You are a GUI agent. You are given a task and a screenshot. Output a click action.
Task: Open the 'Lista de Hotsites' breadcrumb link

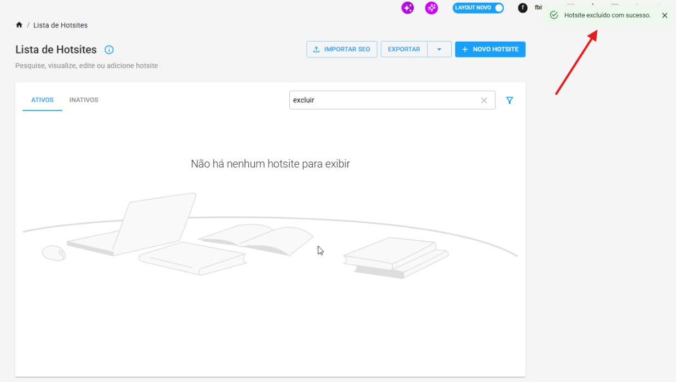click(x=60, y=25)
